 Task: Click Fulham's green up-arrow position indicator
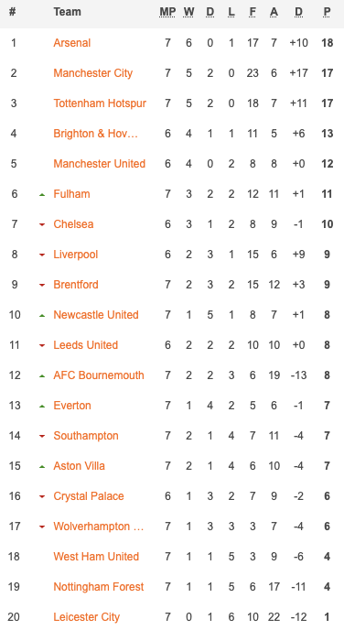pyautogui.click(x=42, y=195)
